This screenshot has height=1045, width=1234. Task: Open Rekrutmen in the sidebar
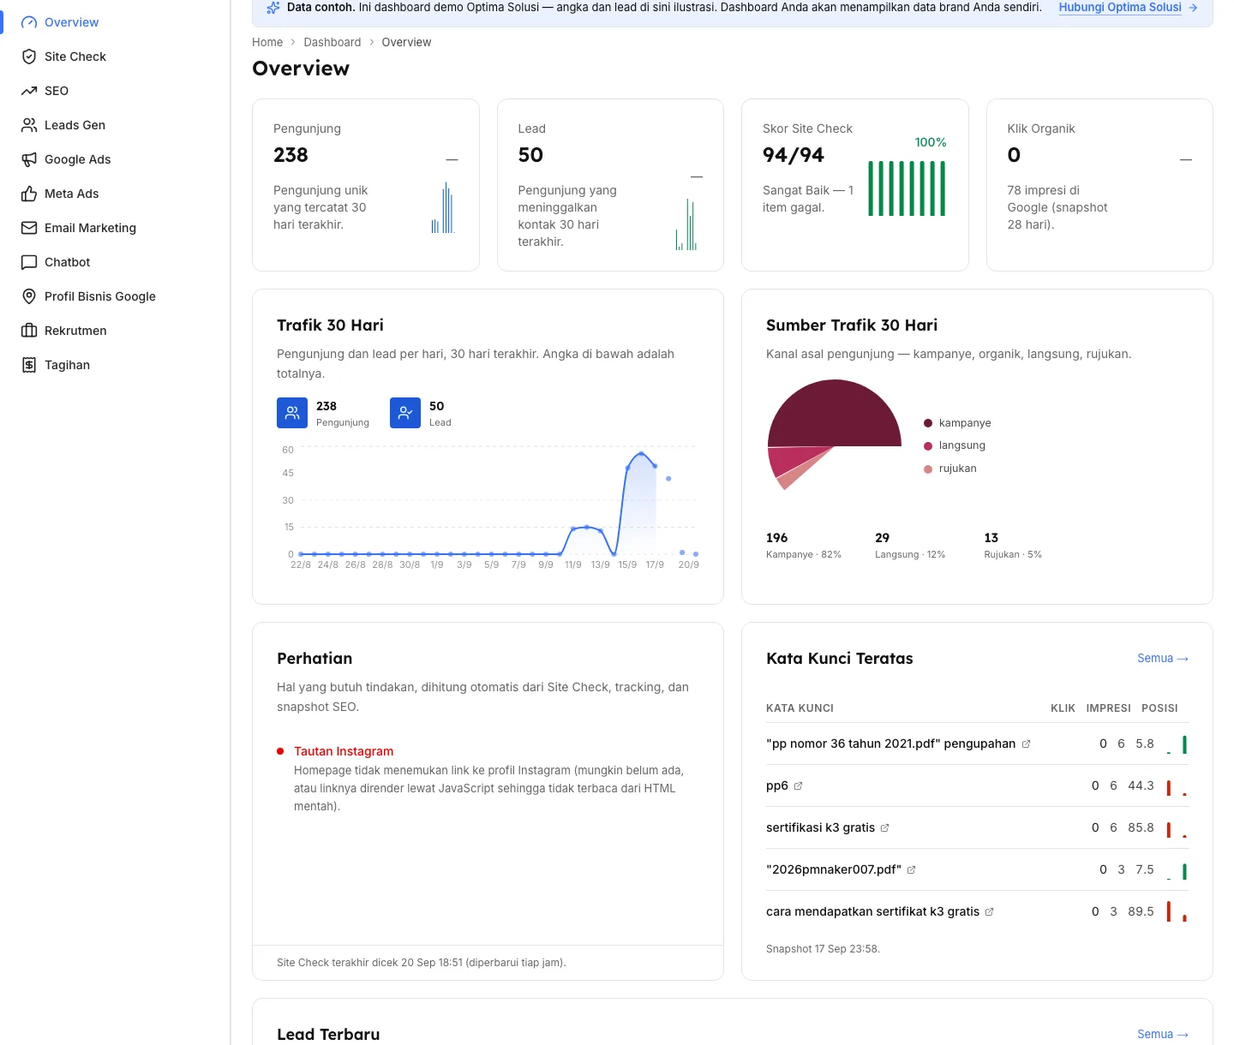pyautogui.click(x=115, y=331)
